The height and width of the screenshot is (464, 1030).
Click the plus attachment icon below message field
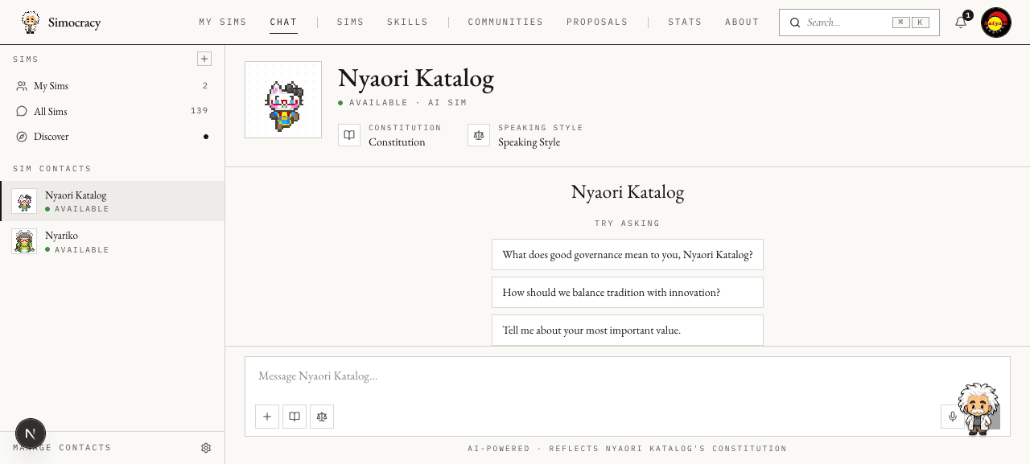[x=267, y=417]
